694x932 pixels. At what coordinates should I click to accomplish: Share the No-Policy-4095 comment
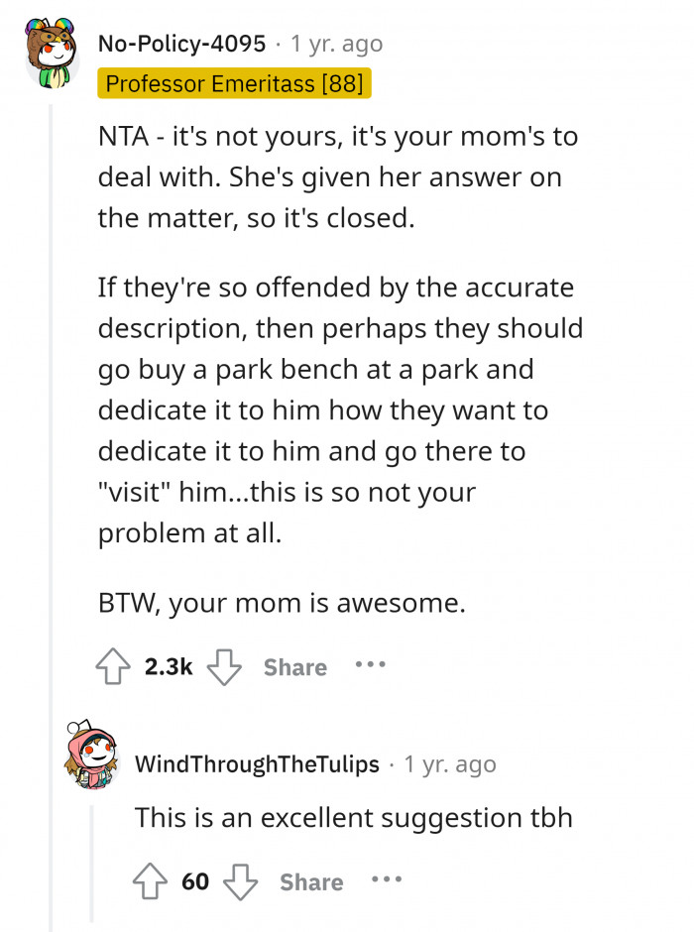point(295,668)
